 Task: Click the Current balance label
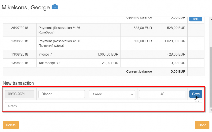[x=139, y=72]
